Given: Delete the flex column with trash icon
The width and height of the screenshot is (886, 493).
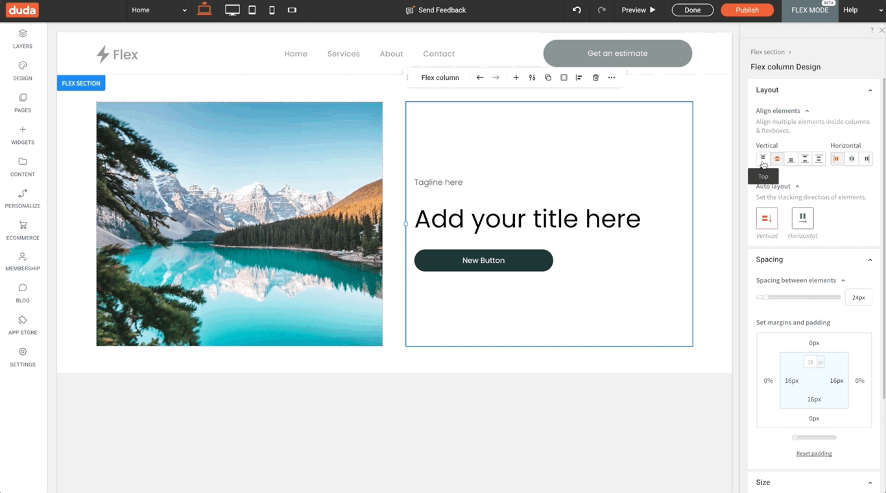Looking at the screenshot, I should 595,77.
